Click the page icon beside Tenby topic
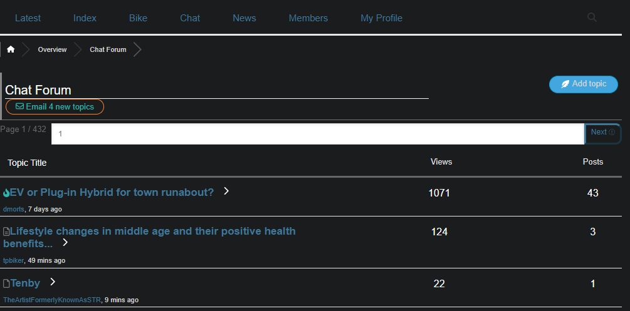The image size is (630, 311). (x=6, y=283)
